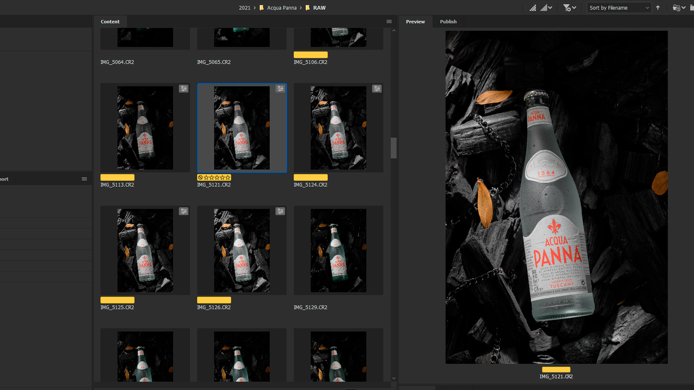Give IMG_5121.CR2 a five-star rating

[228, 178]
